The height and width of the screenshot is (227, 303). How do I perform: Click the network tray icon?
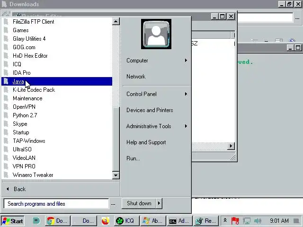[247, 221]
